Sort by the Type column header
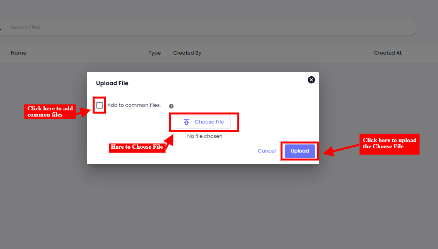The height and width of the screenshot is (249, 438). 155,53
